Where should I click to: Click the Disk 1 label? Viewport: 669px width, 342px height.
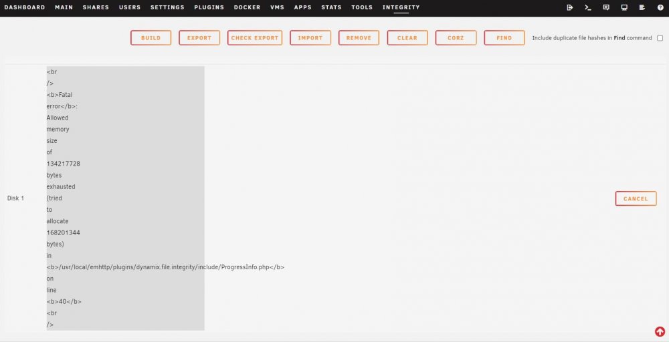[x=16, y=198]
